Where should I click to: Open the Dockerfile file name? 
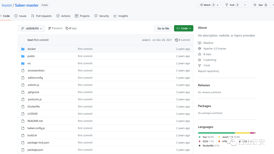33,107
